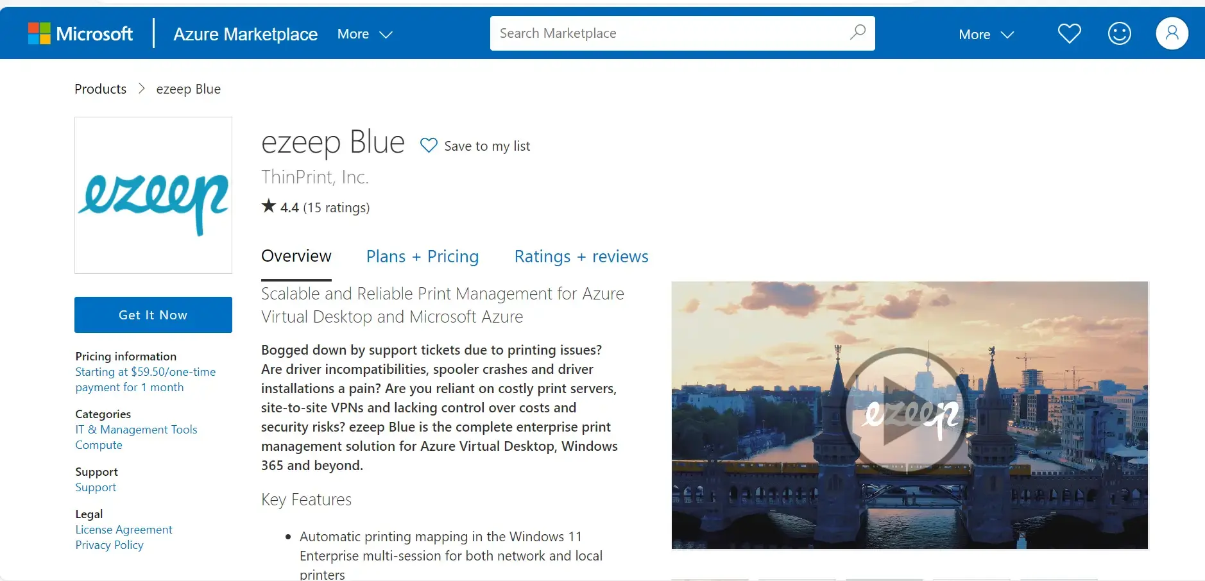Click the heart next to Save to my list
The image size is (1205, 581).
pos(428,145)
